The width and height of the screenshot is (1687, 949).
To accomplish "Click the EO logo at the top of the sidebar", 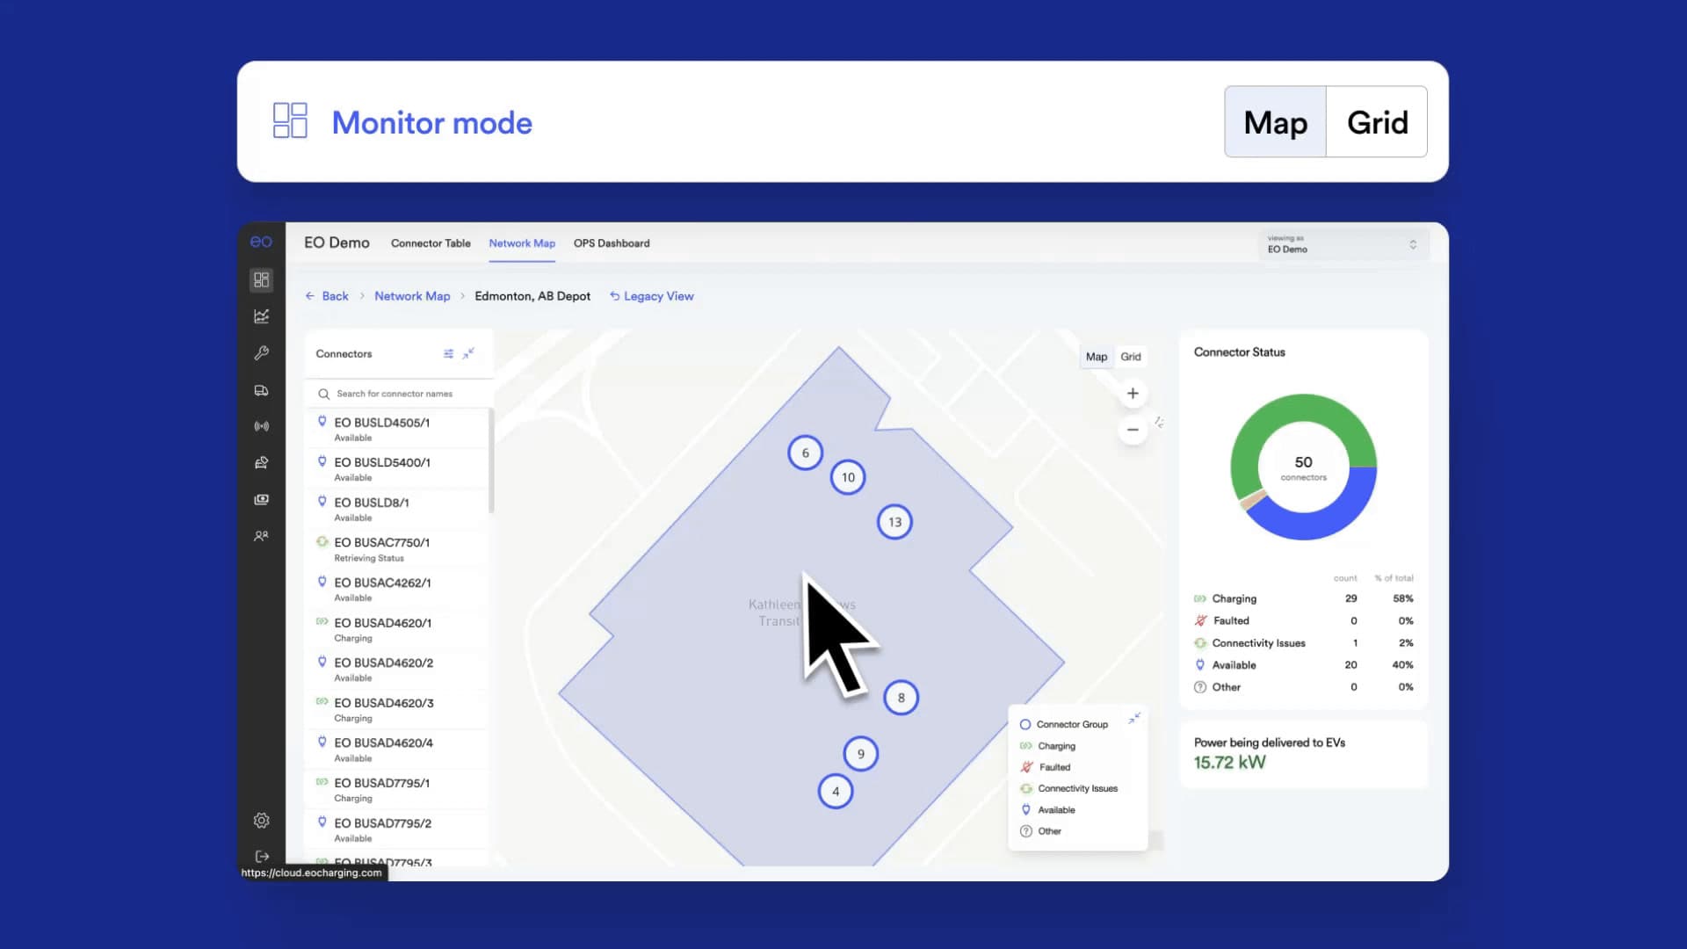I will coord(261,242).
